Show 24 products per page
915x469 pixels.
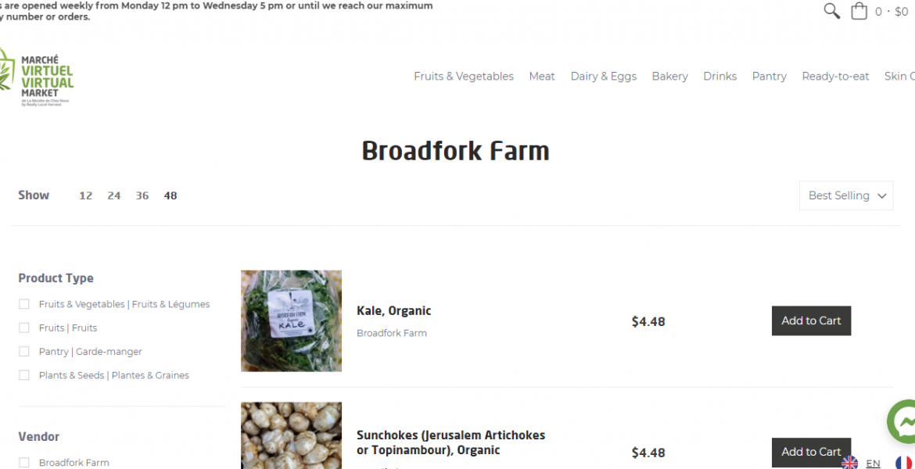coord(114,195)
